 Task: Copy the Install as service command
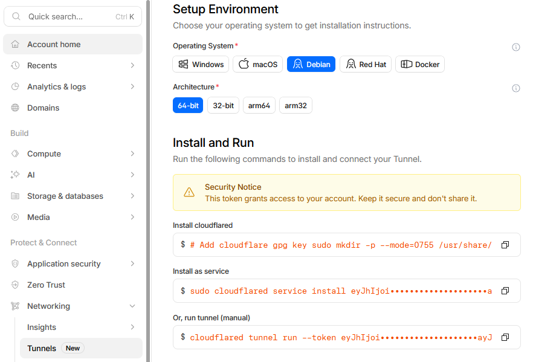(x=505, y=291)
